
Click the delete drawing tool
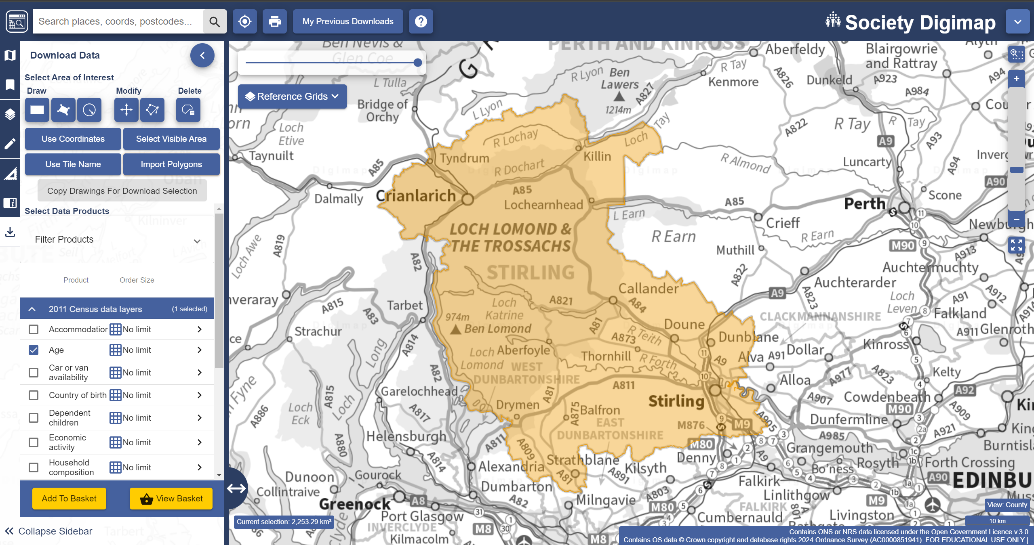click(188, 110)
